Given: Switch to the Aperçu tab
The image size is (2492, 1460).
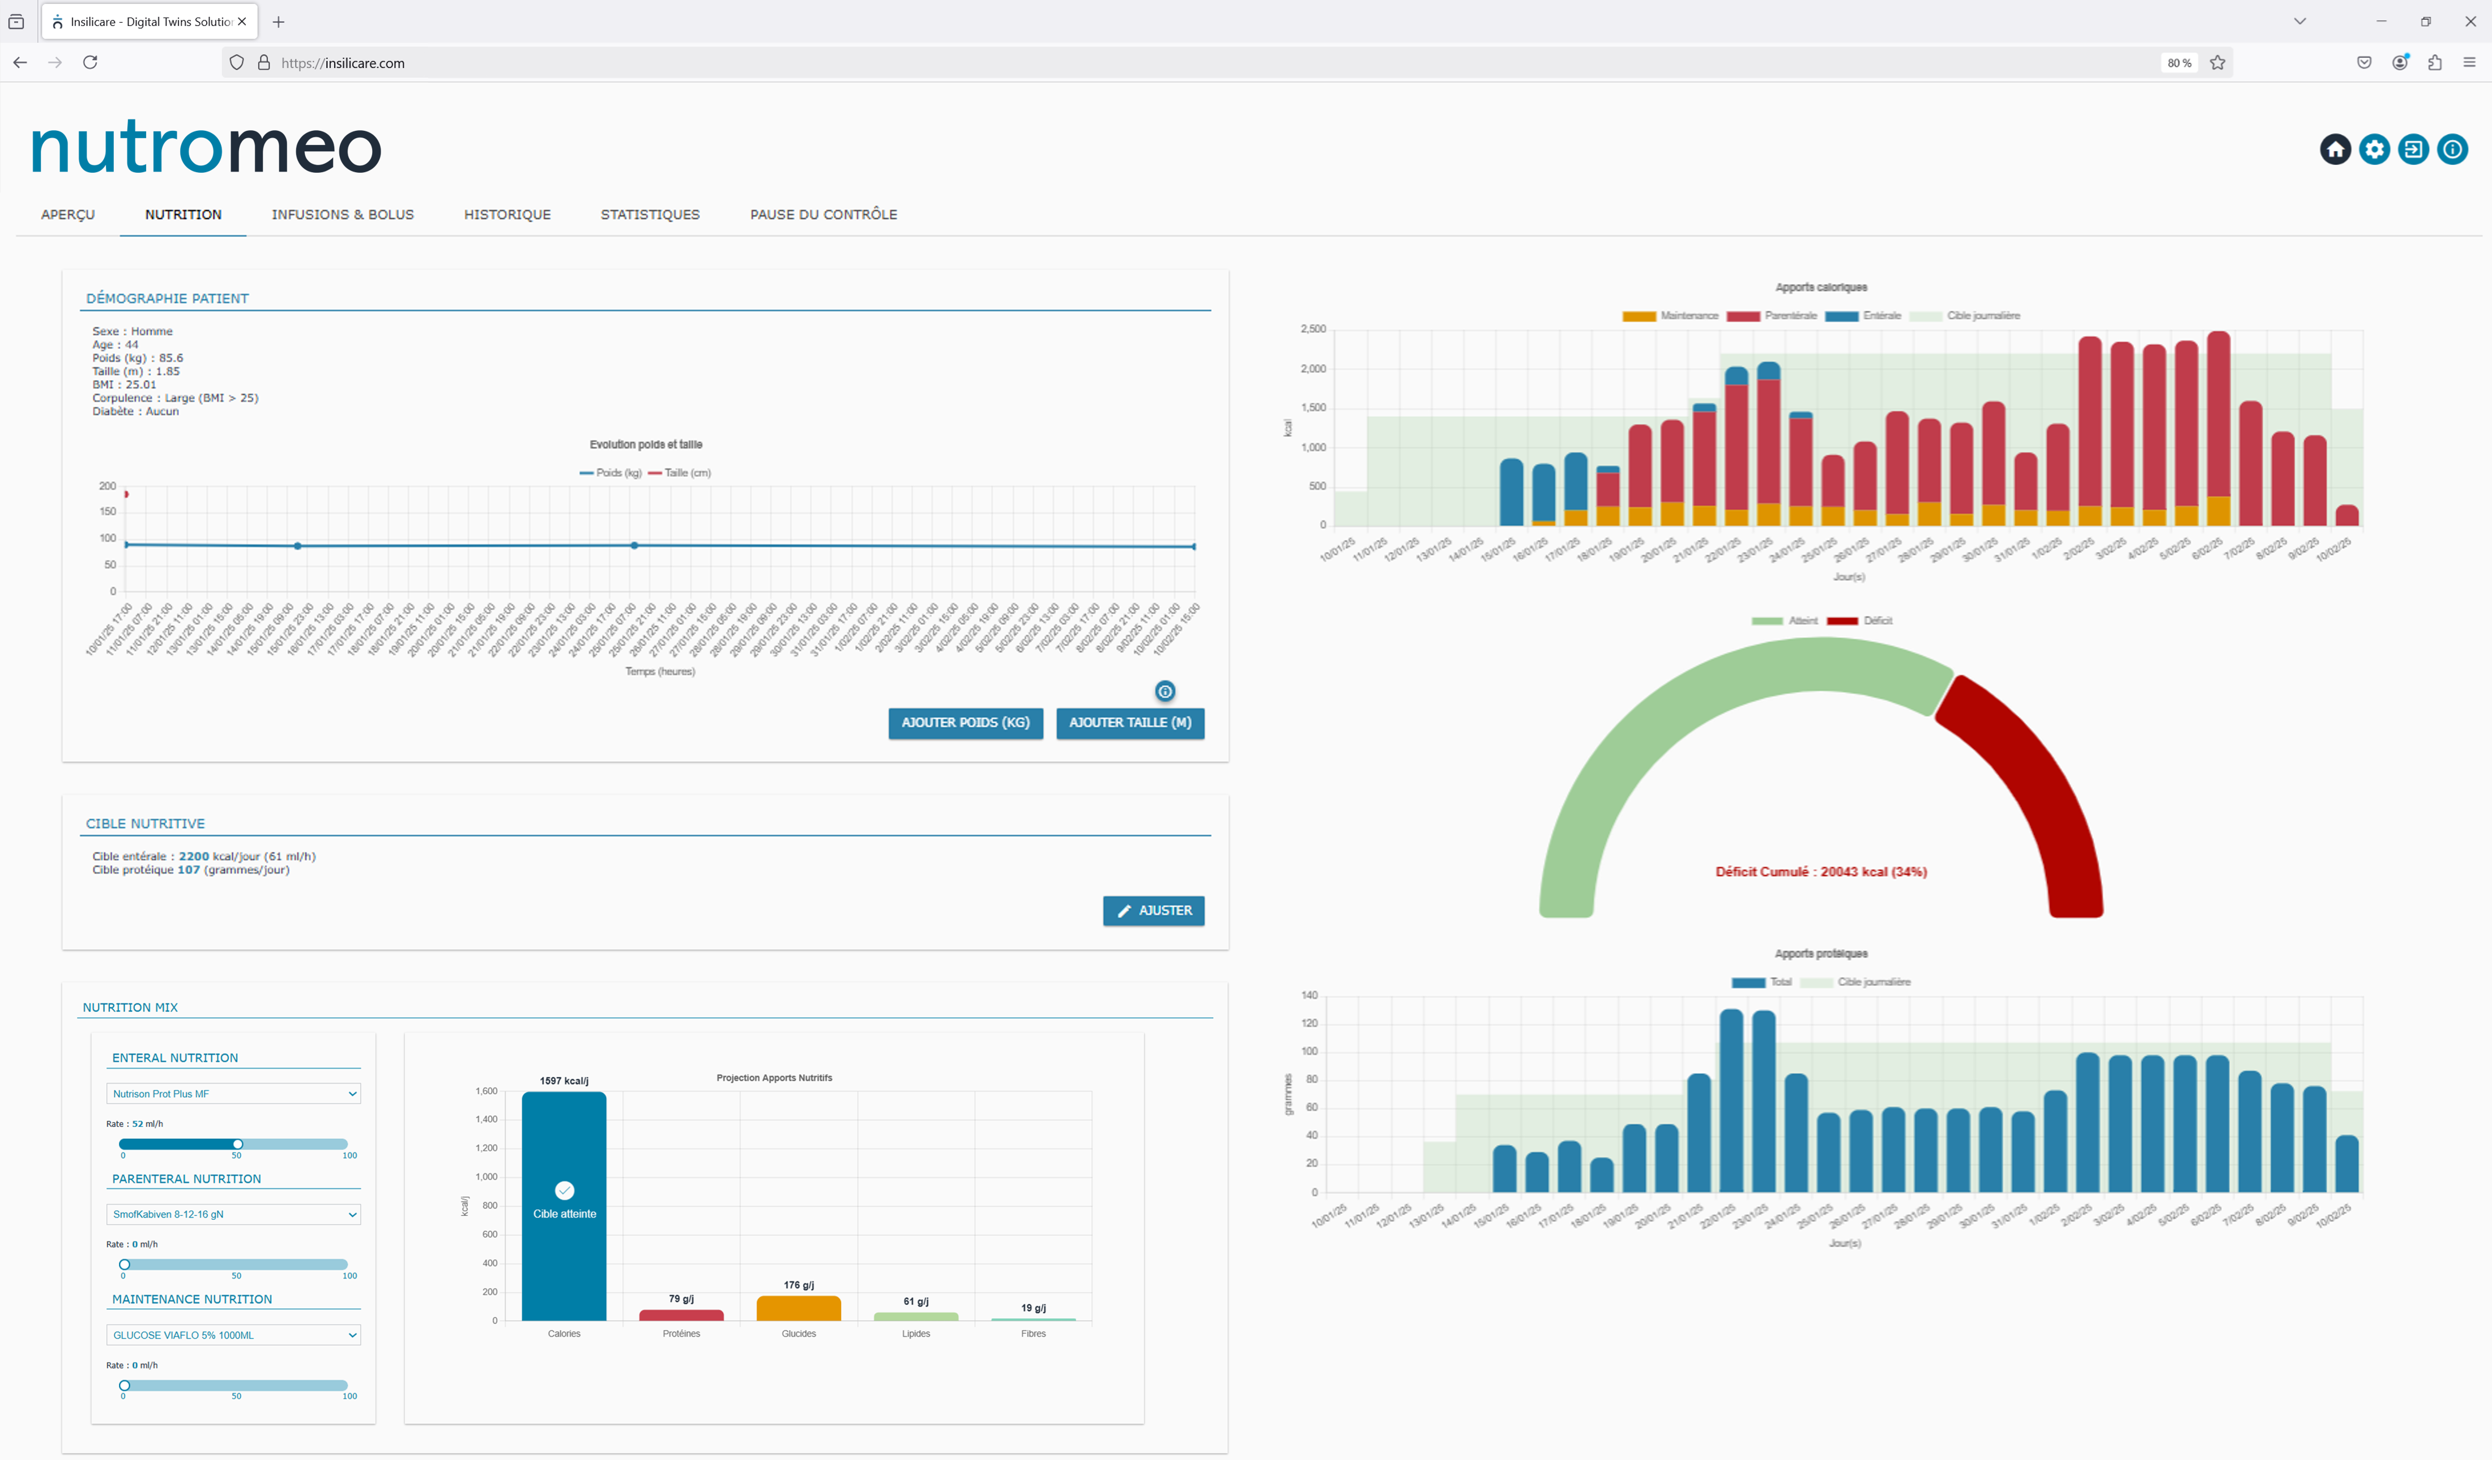Looking at the screenshot, I should tap(68, 215).
